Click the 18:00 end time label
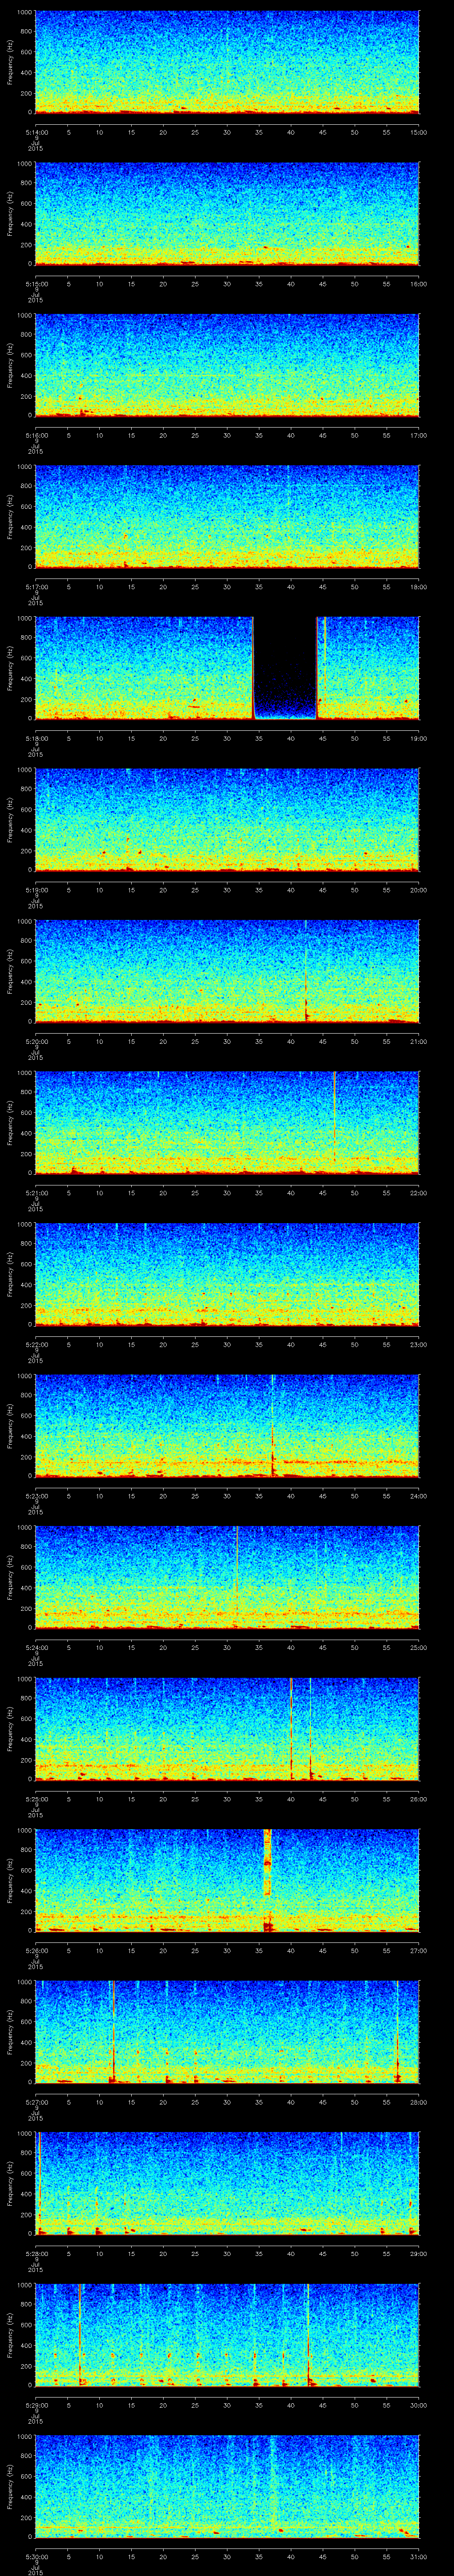454x2576 pixels. (418, 587)
